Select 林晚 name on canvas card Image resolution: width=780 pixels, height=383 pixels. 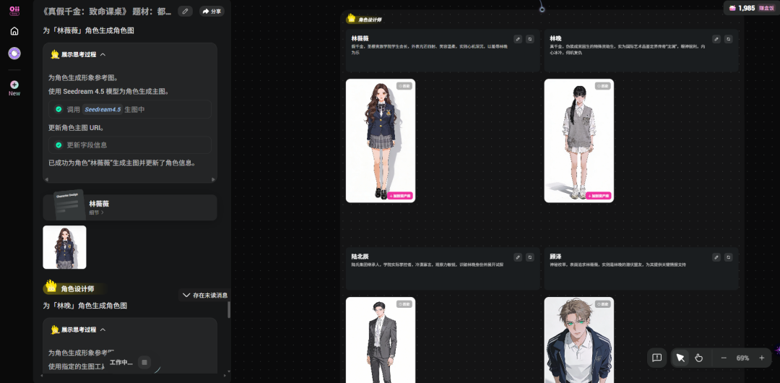click(x=555, y=38)
